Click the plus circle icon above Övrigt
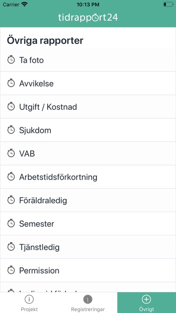 pyautogui.click(x=146, y=299)
